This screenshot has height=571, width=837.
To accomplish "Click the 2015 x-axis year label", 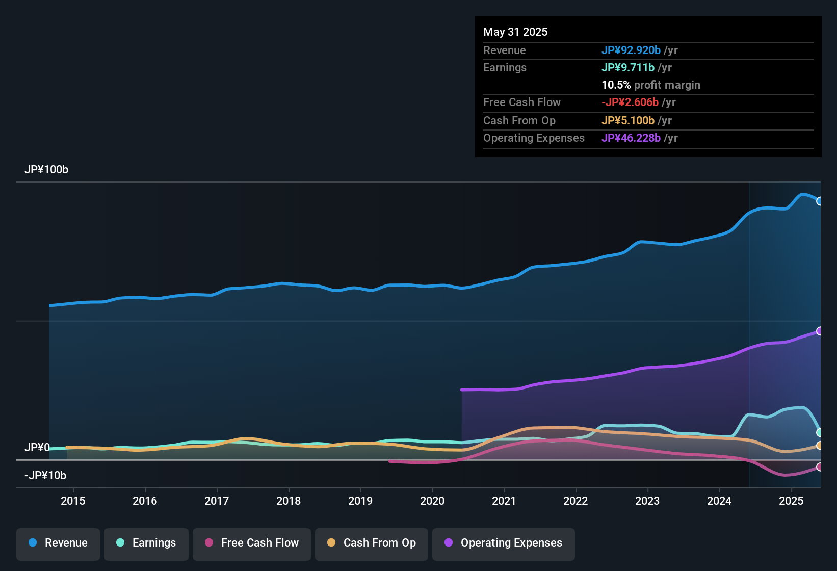I will coord(73,501).
